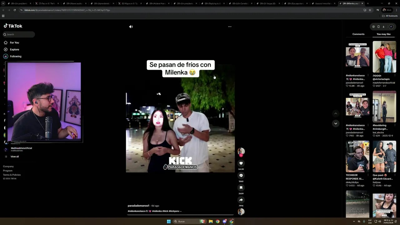The height and width of the screenshot is (225, 400).
Task: Click the Chrome address bar URL
Action: pyautogui.click(x=67, y=10)
